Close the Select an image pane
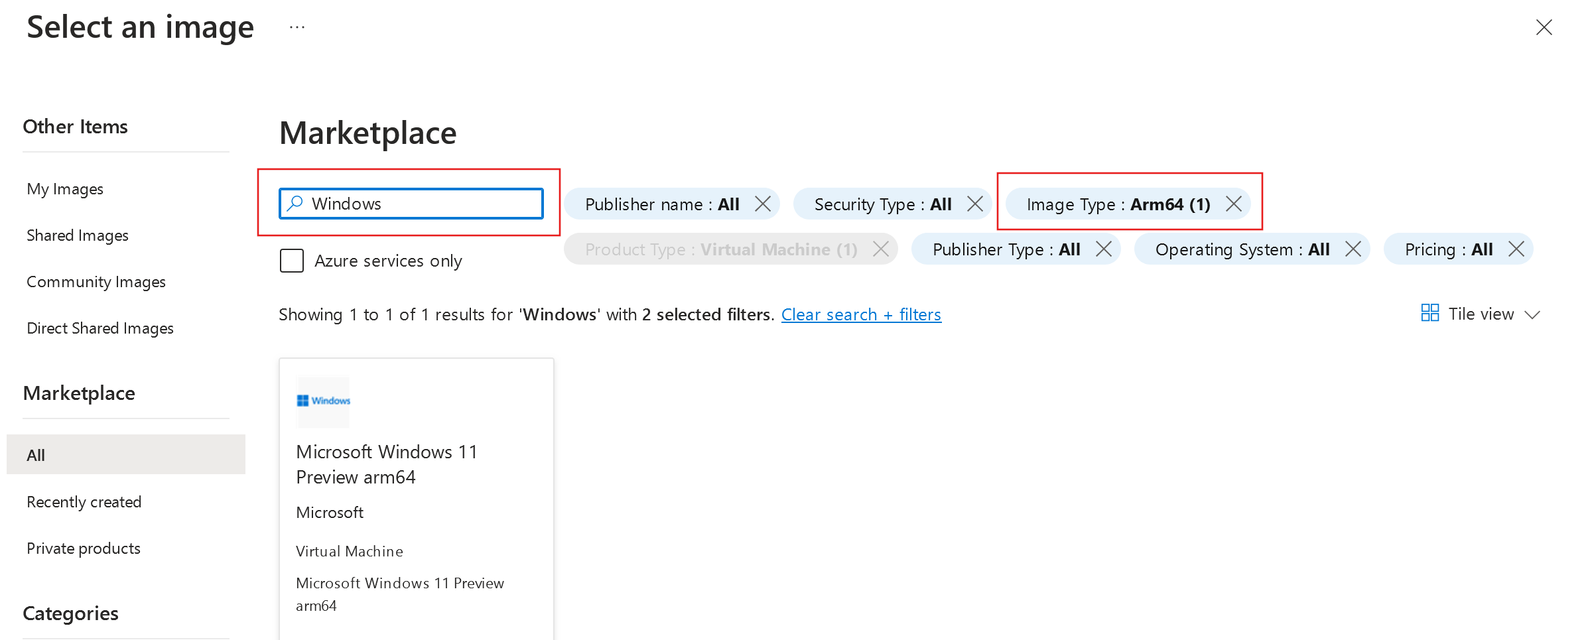This screenshot has width=1592, height=640. tap(1544, 27)
